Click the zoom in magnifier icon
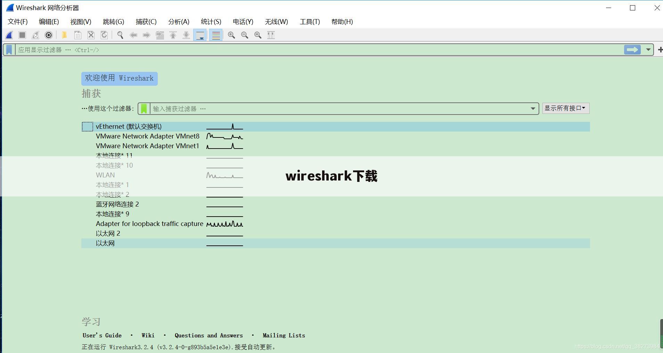The width and height of the screenshot is (663, 353). pos(231,35)
